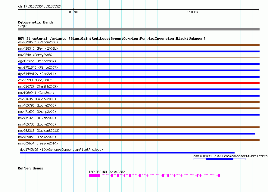Select the RefSeq Genes track title
Viewport: 268px width, 192px height.
point(30,168)
